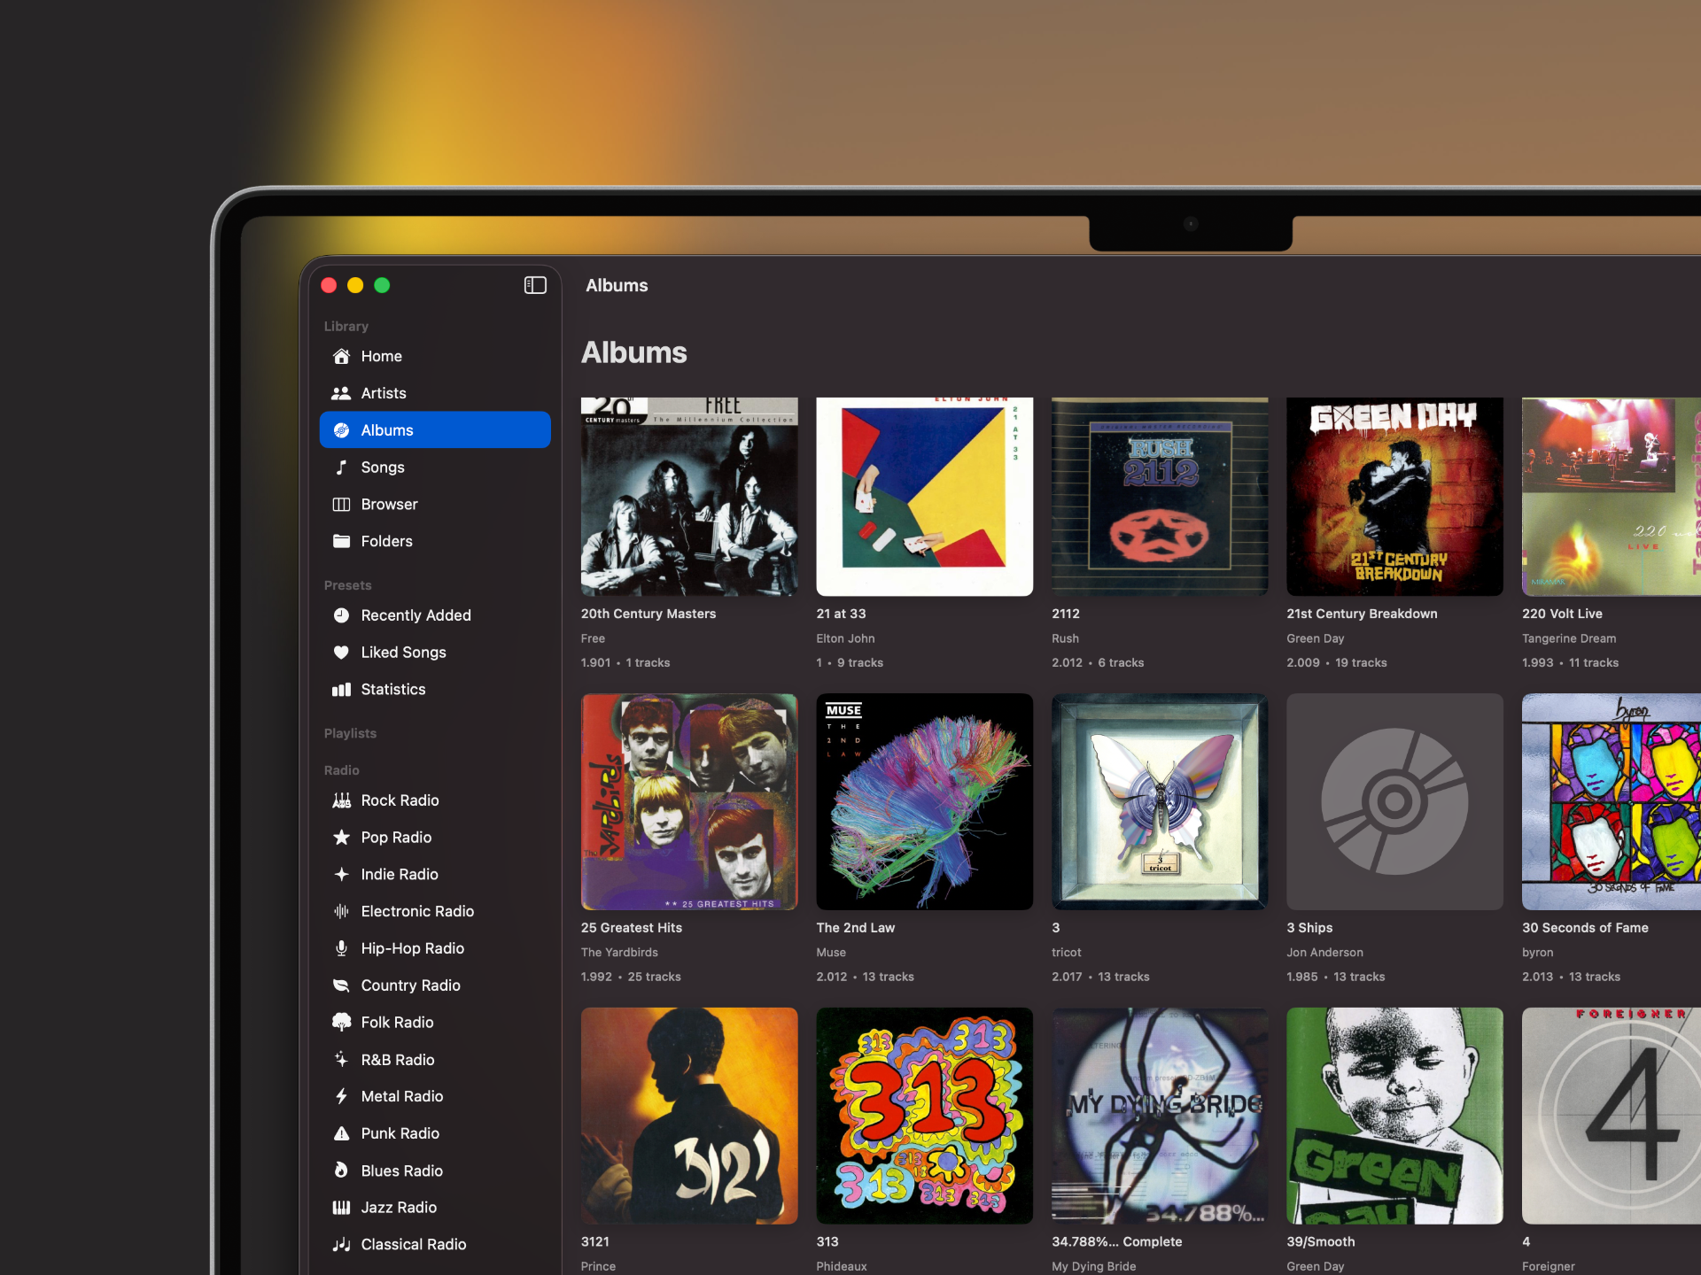Click the Classical Radio notes icon
This screenshot has width=1701, height=1275.
tap(341, 1245)
